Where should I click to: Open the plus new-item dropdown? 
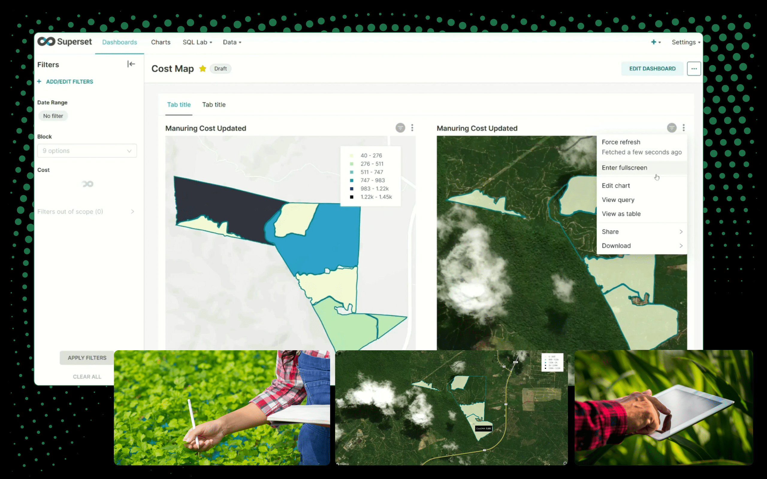(x=655, y=42)
